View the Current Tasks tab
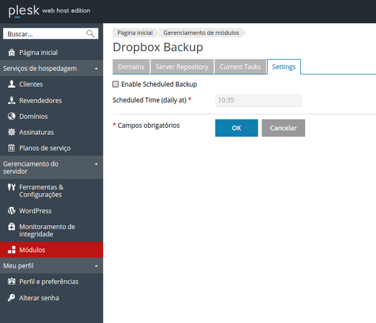 [240, 67]
